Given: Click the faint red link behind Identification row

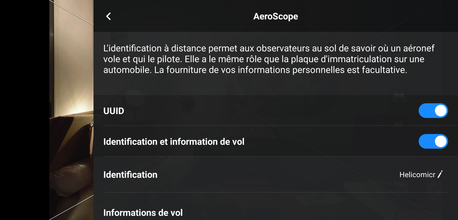Looking at the screenshot, I should [x=246, y=182].
